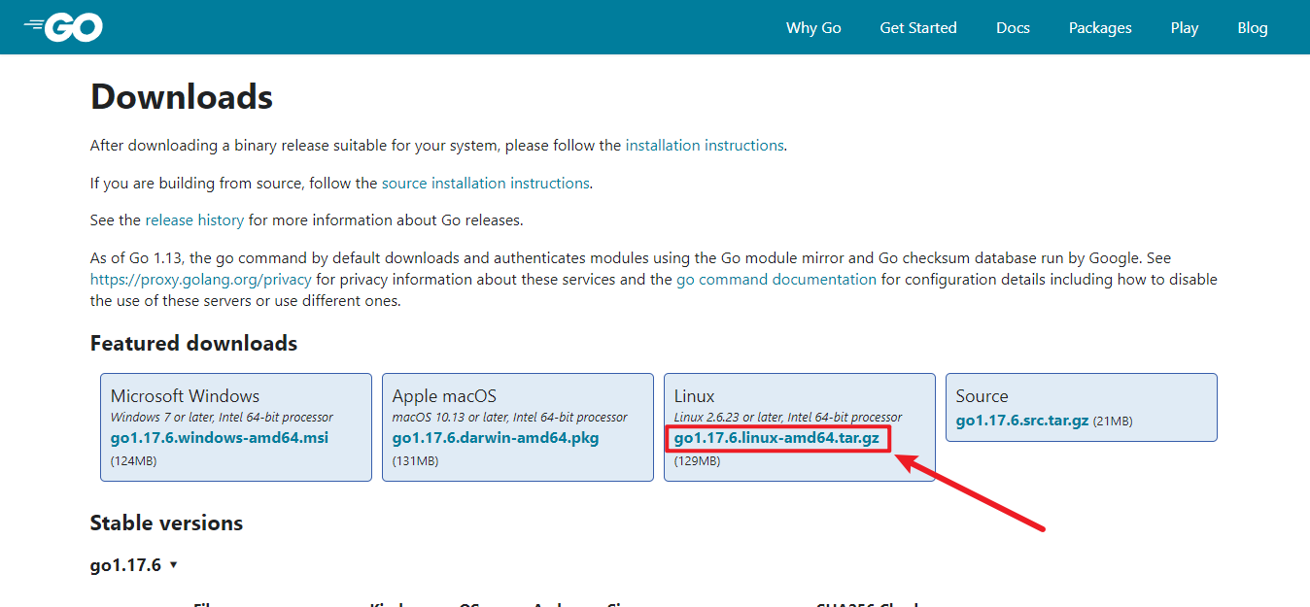Open the Get Started page
Image resolution: width=1310 pixels, height=607 pixels.
[x=918, y=27]
